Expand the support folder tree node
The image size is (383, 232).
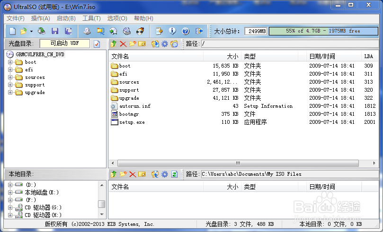coord(10,85)
